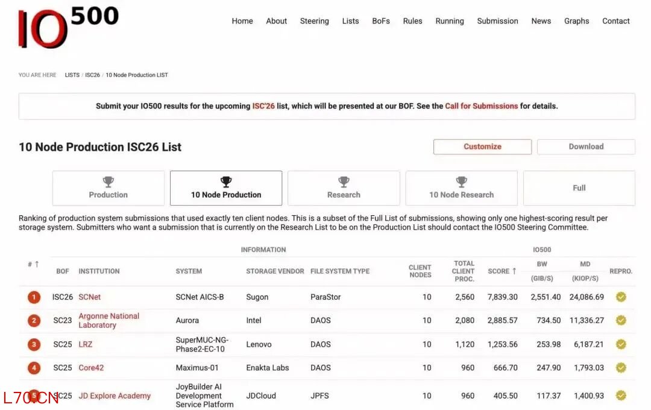The width and height of the screenshot is (651, 410).
Task: Click the score value 2,885.57
Action: (x=502, y=320)
